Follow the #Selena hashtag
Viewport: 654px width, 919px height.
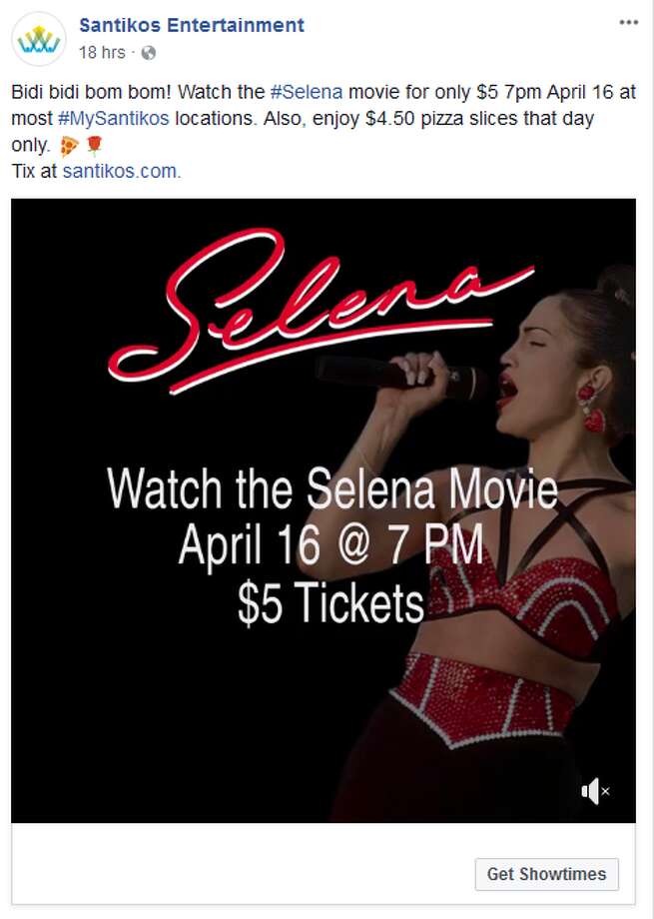coord(307,92)
